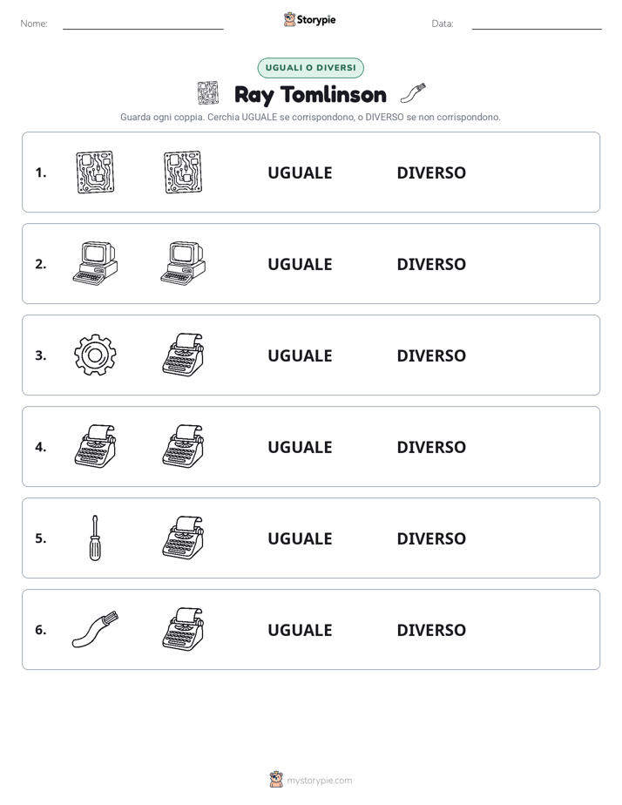
Task: Click the cable icon right of Ray Tomlinson
Action: [x=413, y=93]
